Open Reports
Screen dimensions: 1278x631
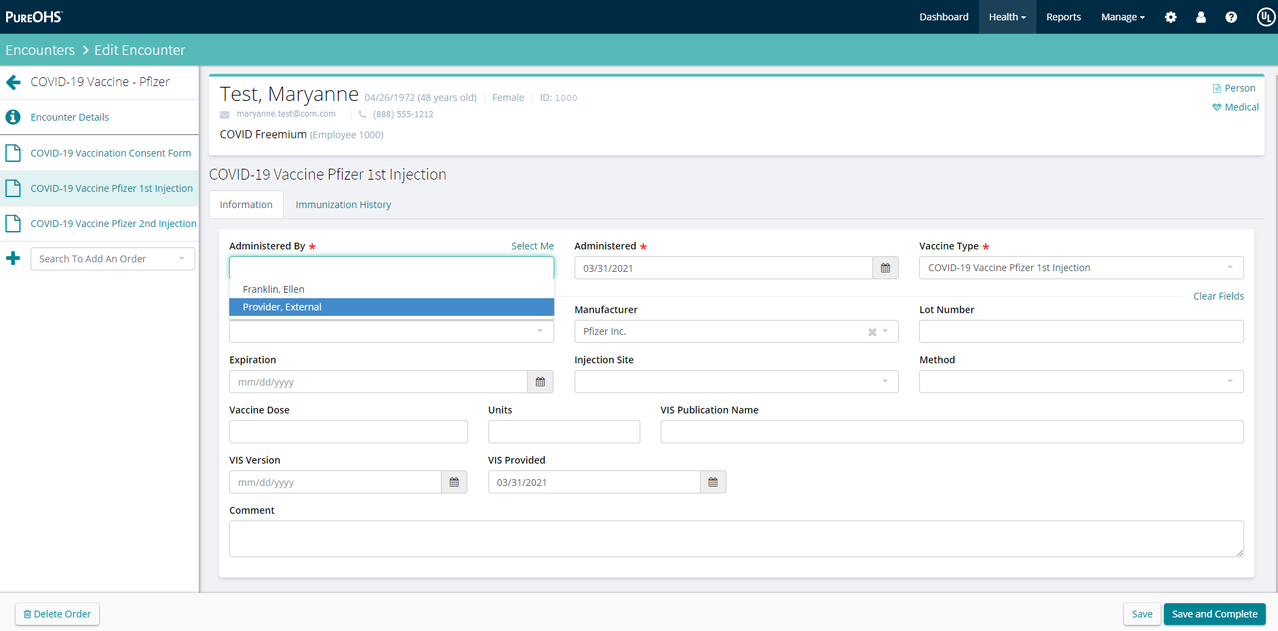point(1063,17)
